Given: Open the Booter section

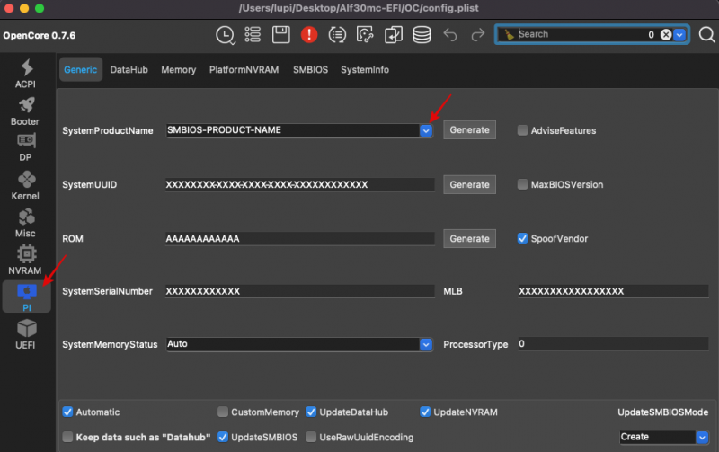Looking at the screenshot, I should click(x=25, y=111).
